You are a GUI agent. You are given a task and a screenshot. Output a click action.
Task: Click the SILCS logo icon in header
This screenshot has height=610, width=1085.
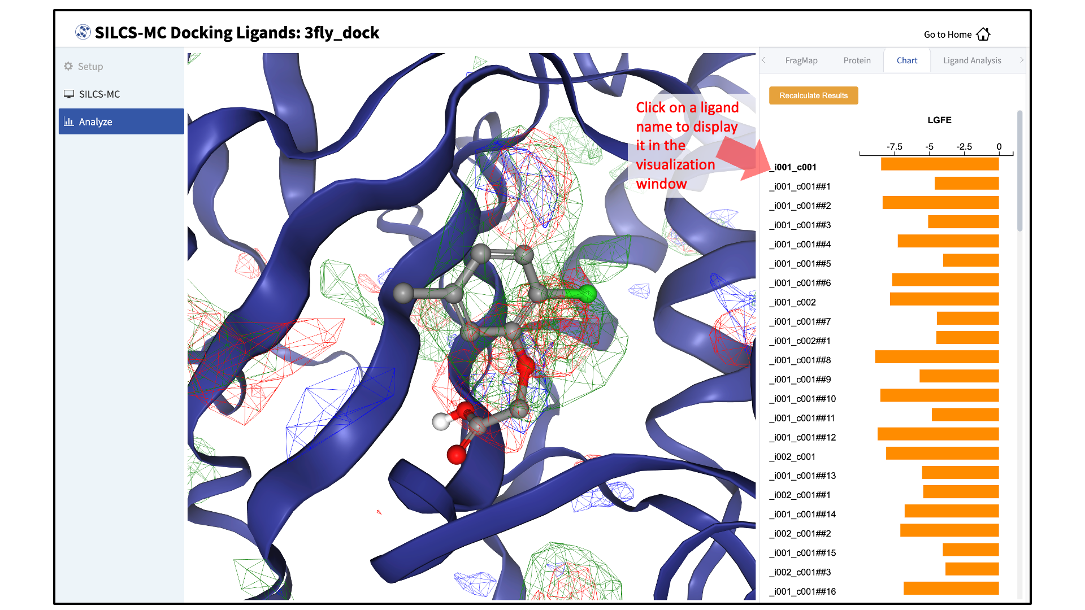point(83,32)
